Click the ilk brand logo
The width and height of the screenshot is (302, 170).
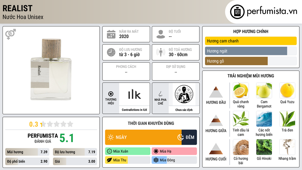(x=134, y=94)
